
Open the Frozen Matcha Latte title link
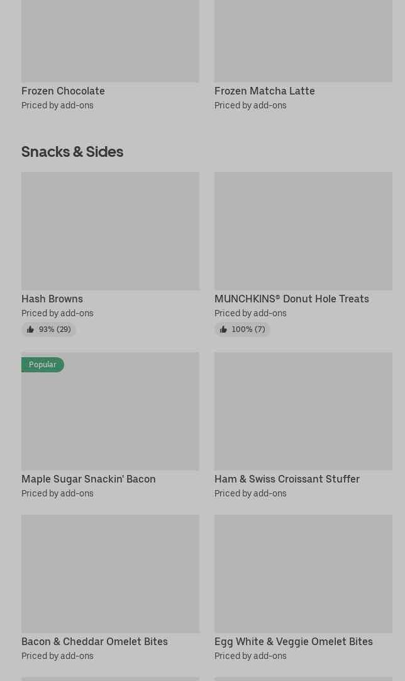tap(264, 91)
